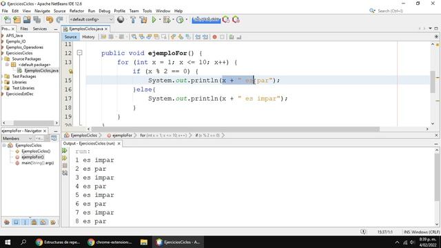Open the Profile Project dropdown arrow

(187, 20)
